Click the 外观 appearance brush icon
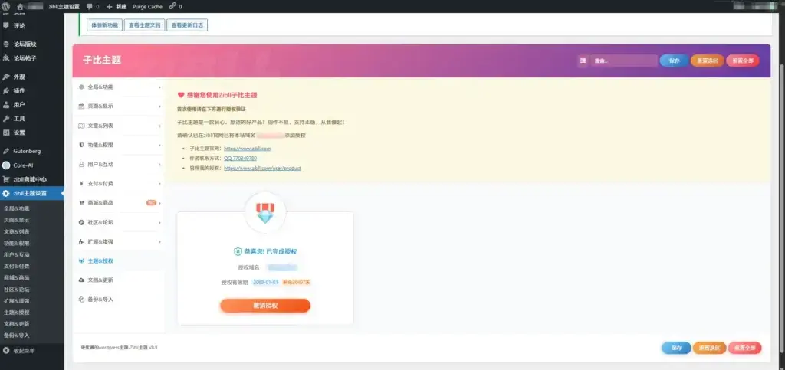 (6, 77)
